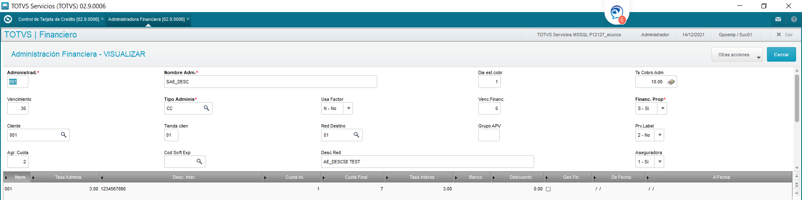This screenshot has width=802, height=200.
Task: Click the Ts Cobro Adm value 10.00
Action: (657, 82)
